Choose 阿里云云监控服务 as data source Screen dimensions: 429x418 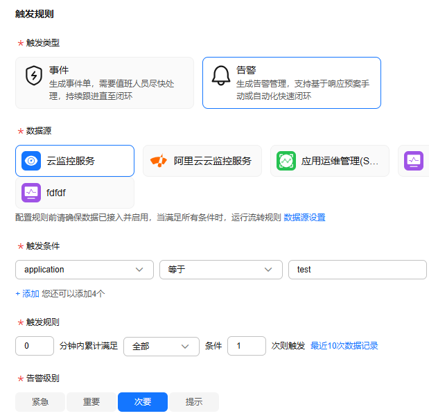pos(202,161)
